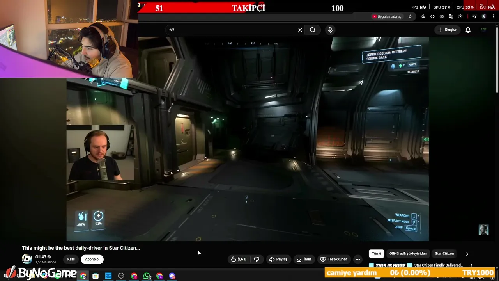Open Star Citizen Finally Delivered suggested video
The width and height of the screenshot is (499, 281).
pos(438,265)
